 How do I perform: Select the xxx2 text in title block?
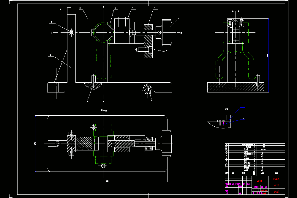(x=276, y=179)
